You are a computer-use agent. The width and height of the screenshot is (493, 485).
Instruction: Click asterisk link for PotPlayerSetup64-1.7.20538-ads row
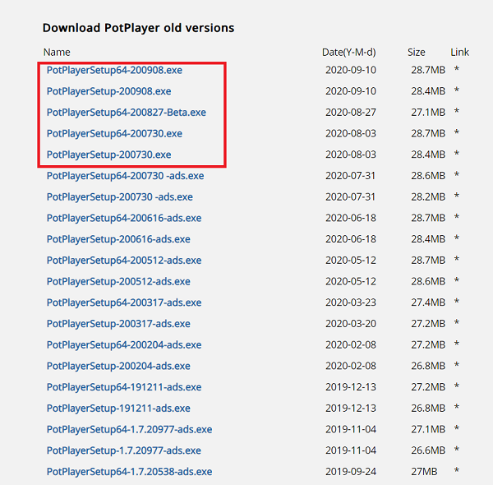pos(457,470)
